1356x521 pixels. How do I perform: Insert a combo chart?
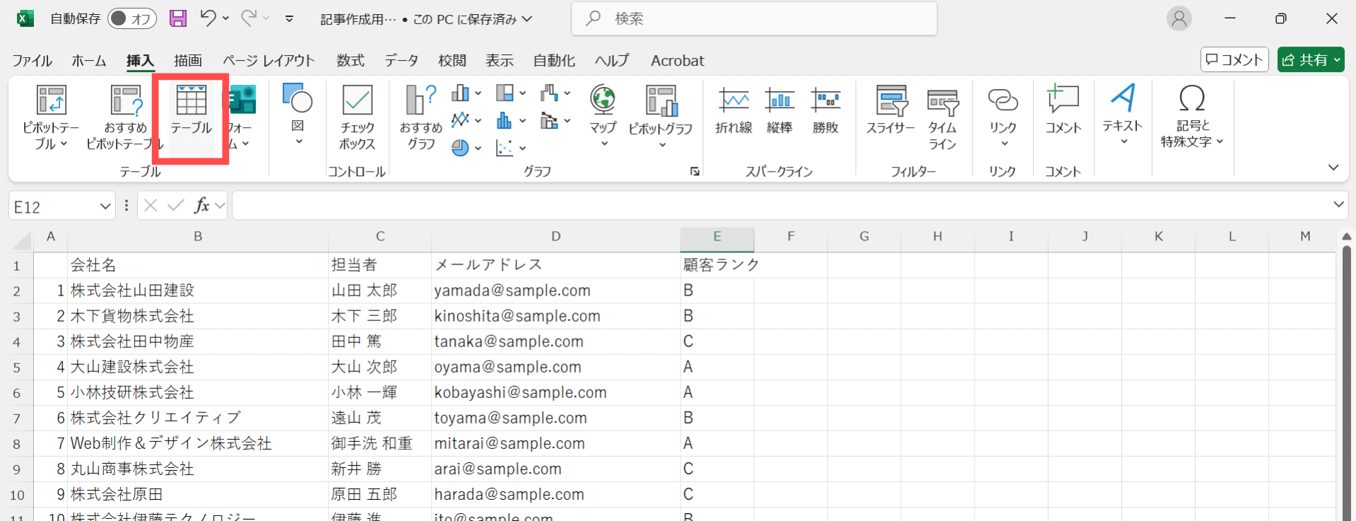(555, 120)
